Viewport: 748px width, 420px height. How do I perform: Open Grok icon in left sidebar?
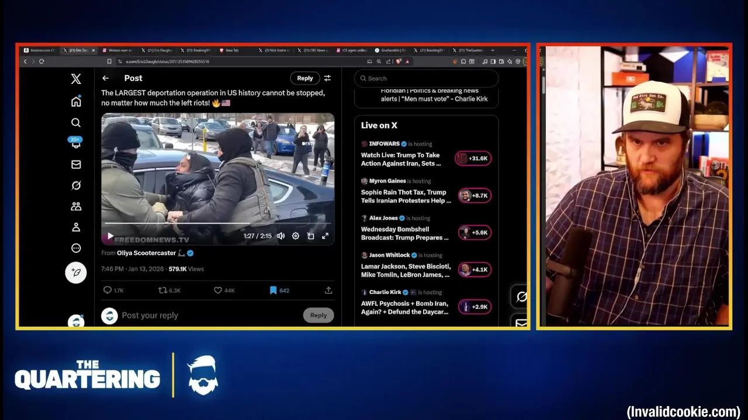pos(76,185)
